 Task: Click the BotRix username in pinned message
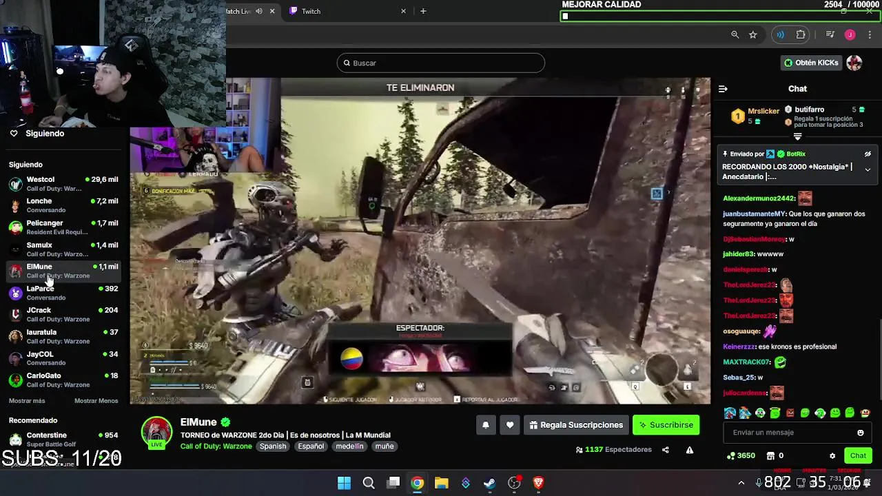click(796, 154)
